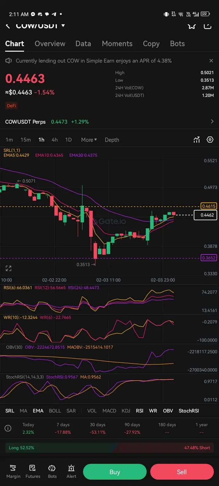Expand COWUSDT Perps with right chevron
This screenshot has width=219, height=486.
(x=212, y=122)
